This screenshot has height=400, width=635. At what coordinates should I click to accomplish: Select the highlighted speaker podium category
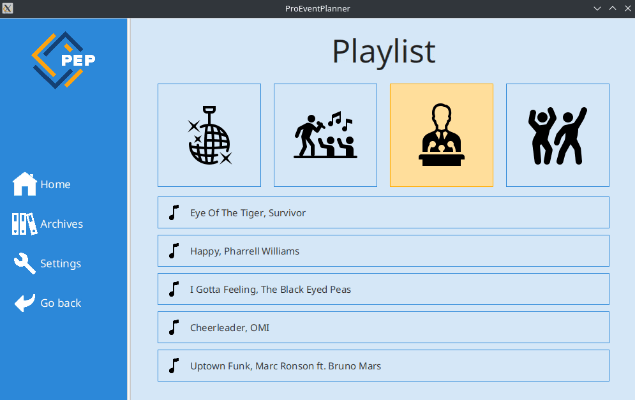click(442, 135)
